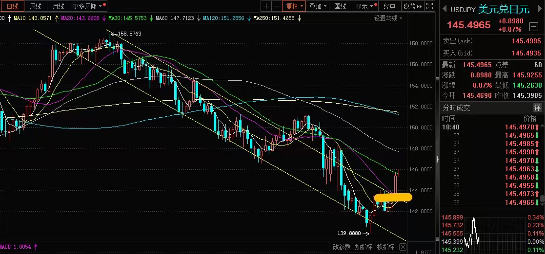
Task: Click the 今开 value 145.4690
Action: coord(477,95)
